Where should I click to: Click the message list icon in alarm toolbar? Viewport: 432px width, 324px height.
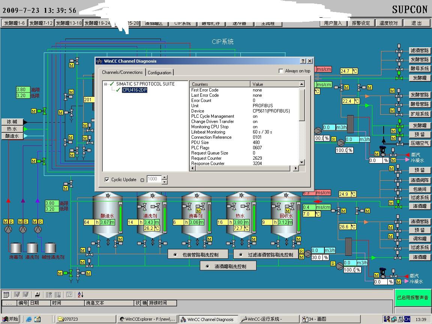(x=6, y=295)
